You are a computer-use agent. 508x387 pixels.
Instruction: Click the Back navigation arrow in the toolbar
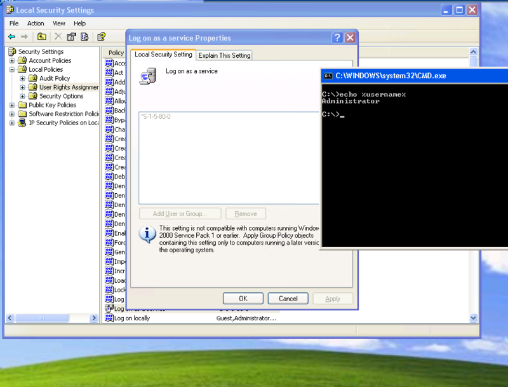[x=11, y=36]
